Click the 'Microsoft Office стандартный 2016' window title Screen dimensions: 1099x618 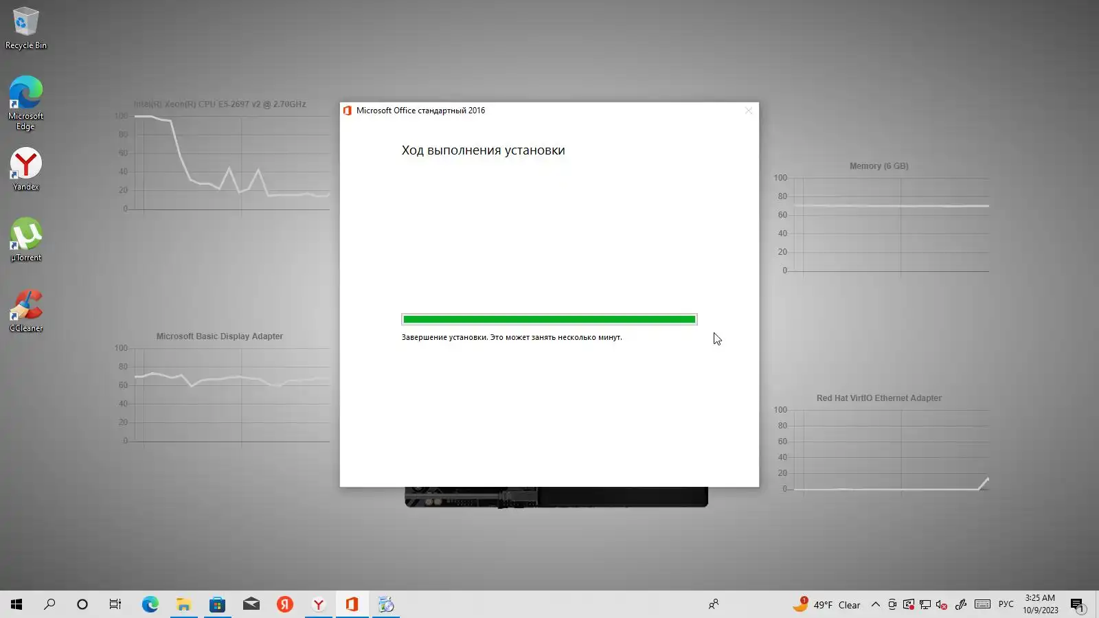pos(420,111)
